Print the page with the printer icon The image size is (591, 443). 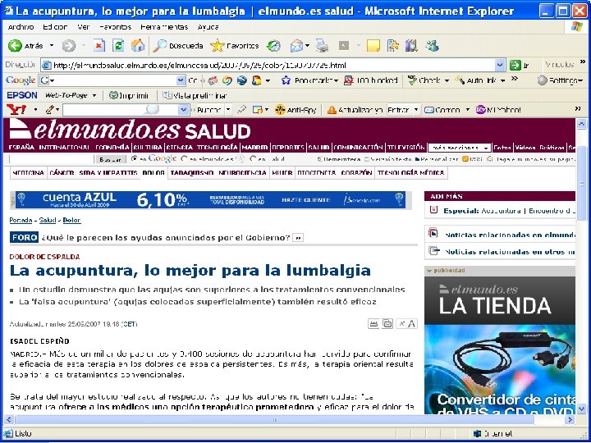[x=322, y=46]
